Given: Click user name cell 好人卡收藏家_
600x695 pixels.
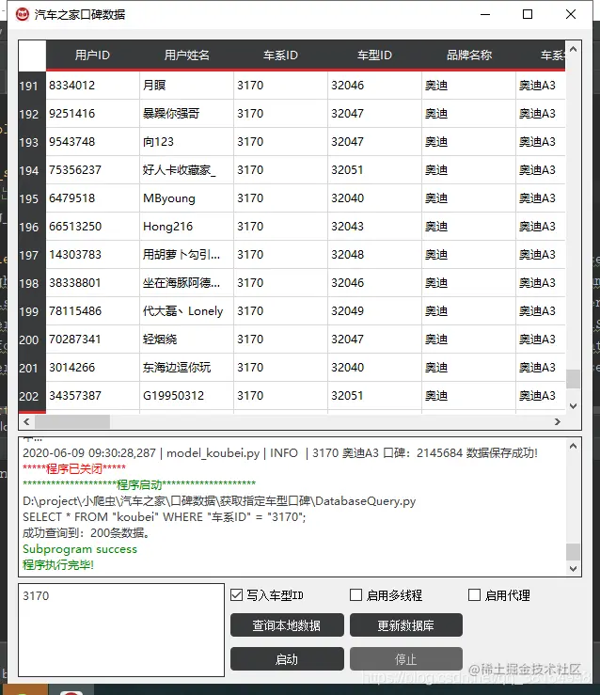Looking at the screenshot, I should (186, 170).
